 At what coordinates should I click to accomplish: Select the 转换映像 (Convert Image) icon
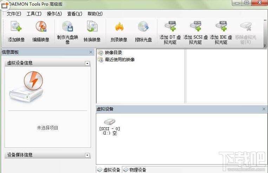pos(92,26)
